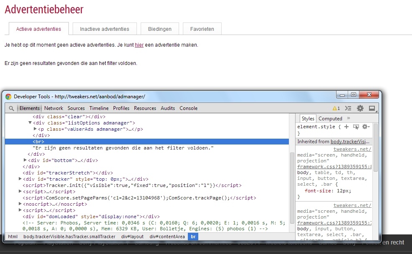Screen dimensions: 412x254
Task: Open DevTools settings gear icon
Action: click(360, 108)
